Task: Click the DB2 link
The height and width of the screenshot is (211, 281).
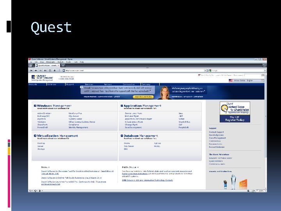Action: [x=126, y=149]
